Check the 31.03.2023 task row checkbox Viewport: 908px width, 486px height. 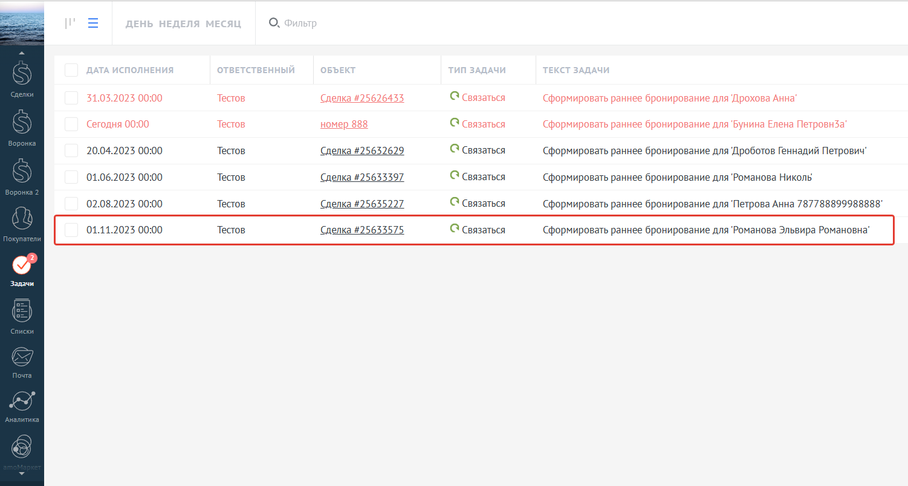tap(71, 98)
